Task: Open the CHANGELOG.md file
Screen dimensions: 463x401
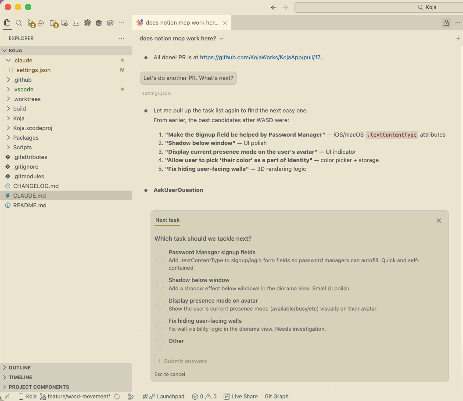Action: click(36, 186)
